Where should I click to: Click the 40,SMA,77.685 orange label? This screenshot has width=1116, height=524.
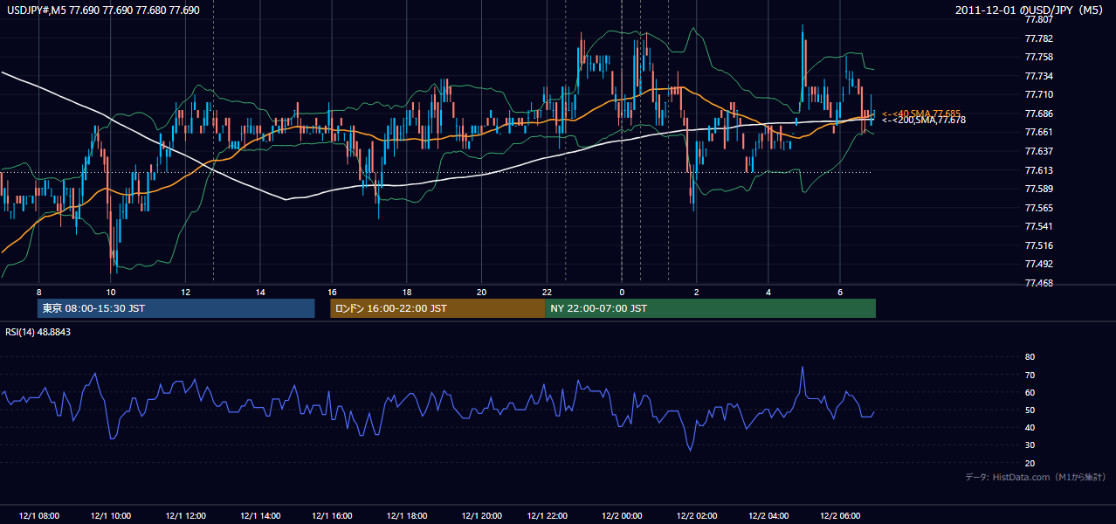click(921, 114)
